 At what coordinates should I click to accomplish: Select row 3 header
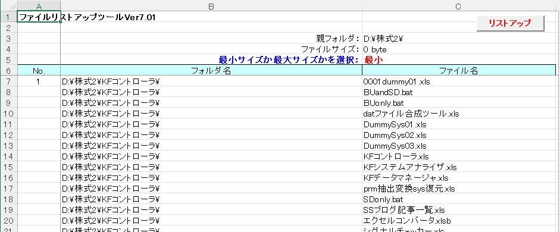(x=8, y=38)
